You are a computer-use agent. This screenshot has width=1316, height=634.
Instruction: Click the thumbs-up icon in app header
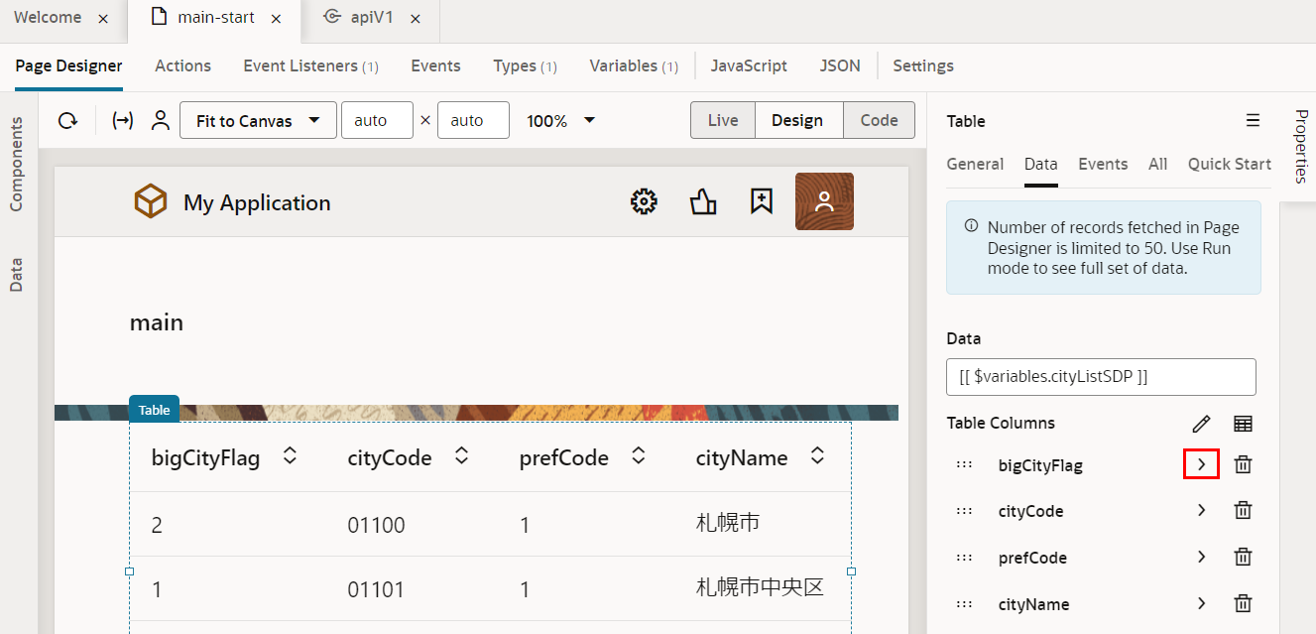click(703, 202)
